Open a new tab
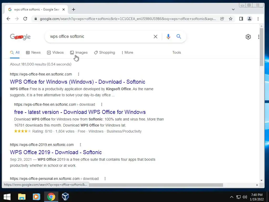 pos(74,9)
